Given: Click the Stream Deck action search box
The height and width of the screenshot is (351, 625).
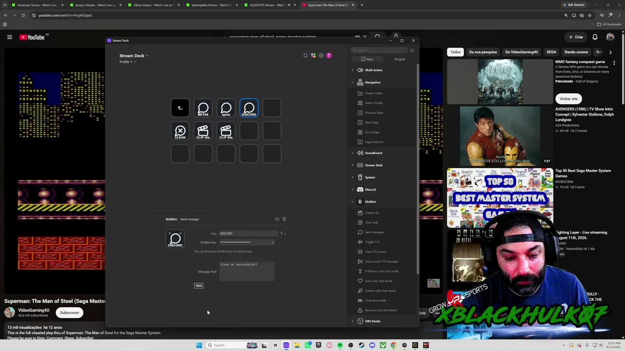Looking at the screenshot, I should pos(379,50).
